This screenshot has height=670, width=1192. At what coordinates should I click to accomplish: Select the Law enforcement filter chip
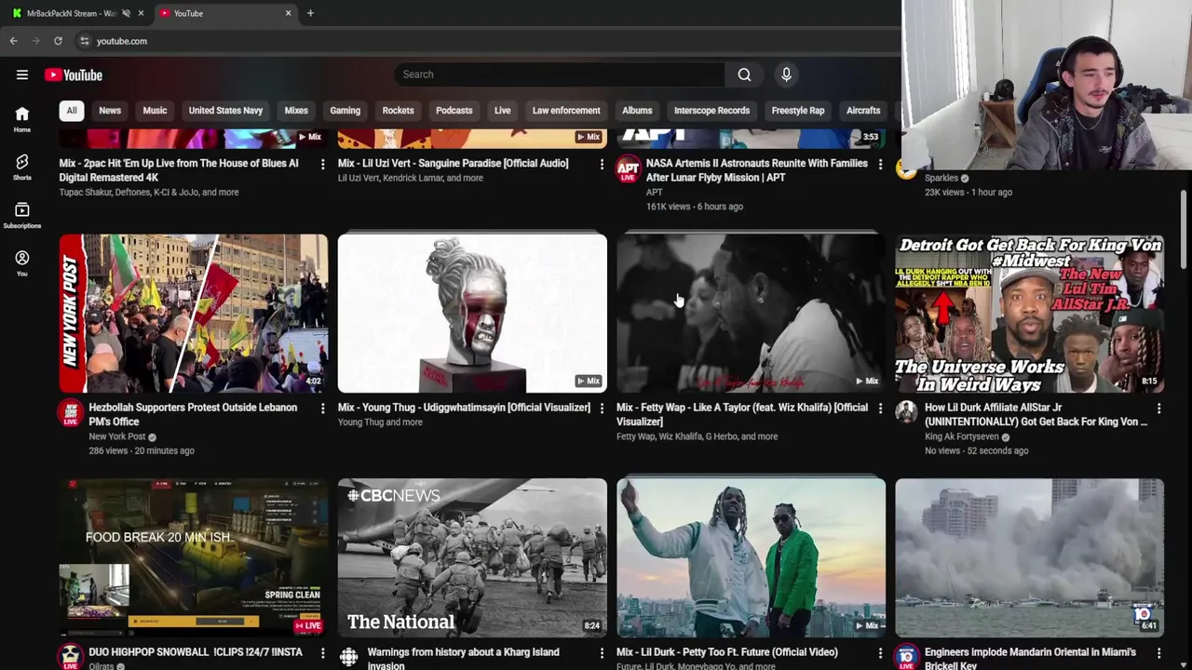point(566,111)
